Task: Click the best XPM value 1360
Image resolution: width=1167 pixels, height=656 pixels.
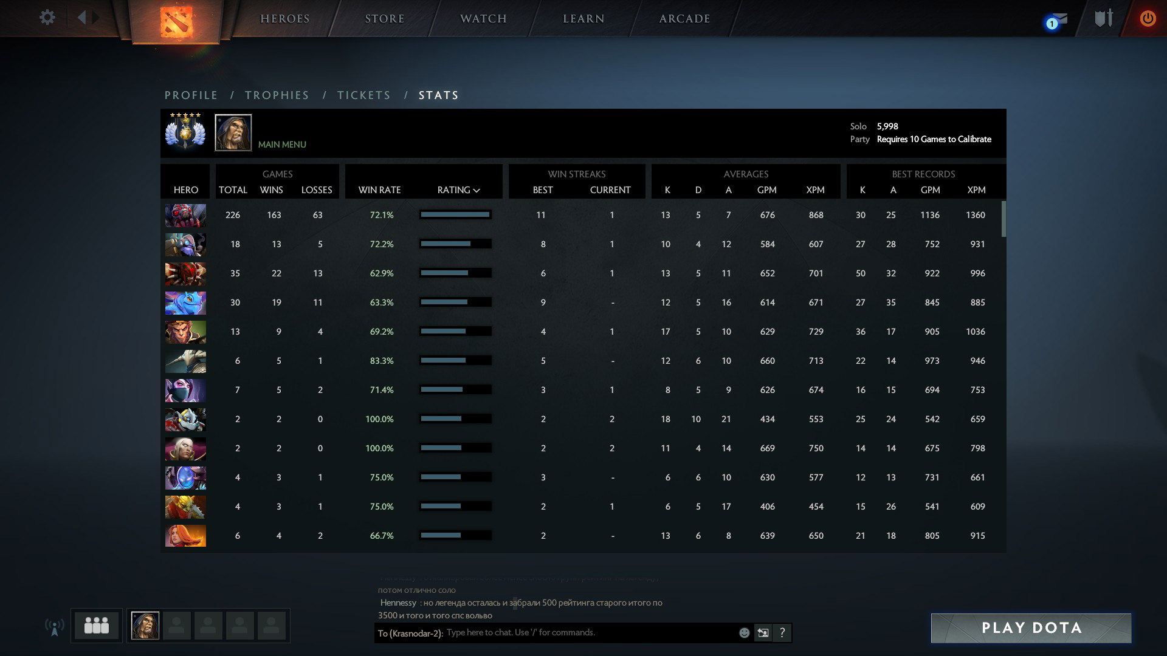Action: tap(976, 215)
